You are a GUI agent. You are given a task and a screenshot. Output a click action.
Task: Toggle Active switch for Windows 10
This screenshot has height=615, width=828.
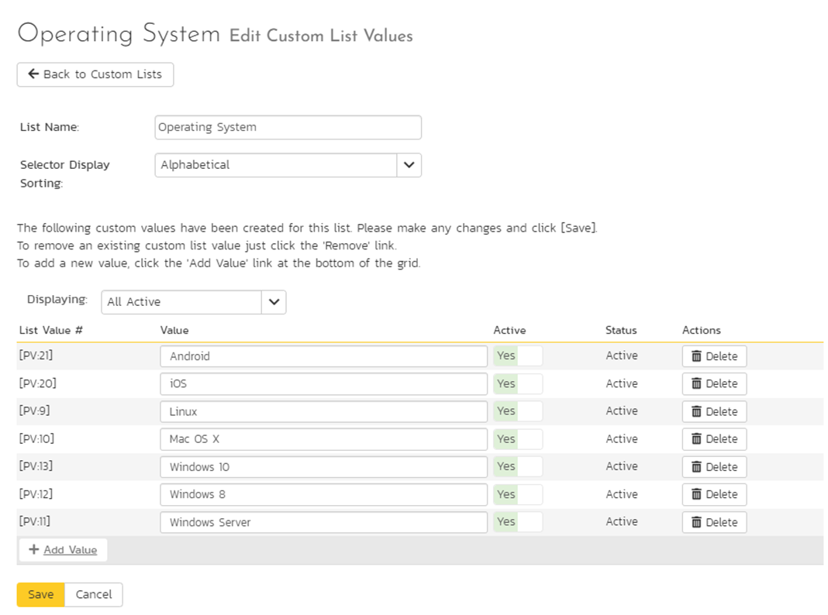click(518, 466)
